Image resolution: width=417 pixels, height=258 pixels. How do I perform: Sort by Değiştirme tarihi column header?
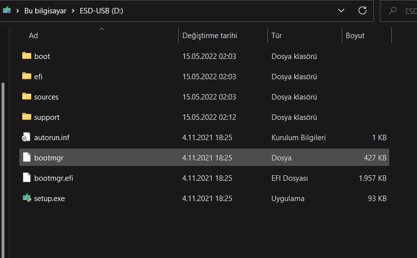tap(209, 36)
